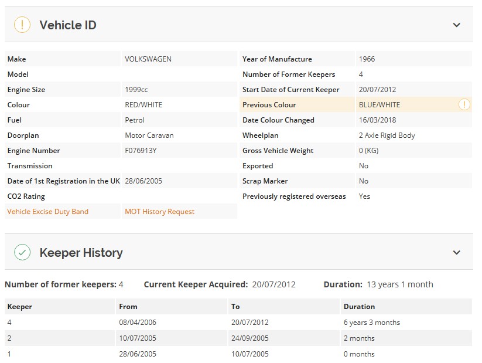Select engine number F076913Y
482x363 pixels.
(141, 151)
